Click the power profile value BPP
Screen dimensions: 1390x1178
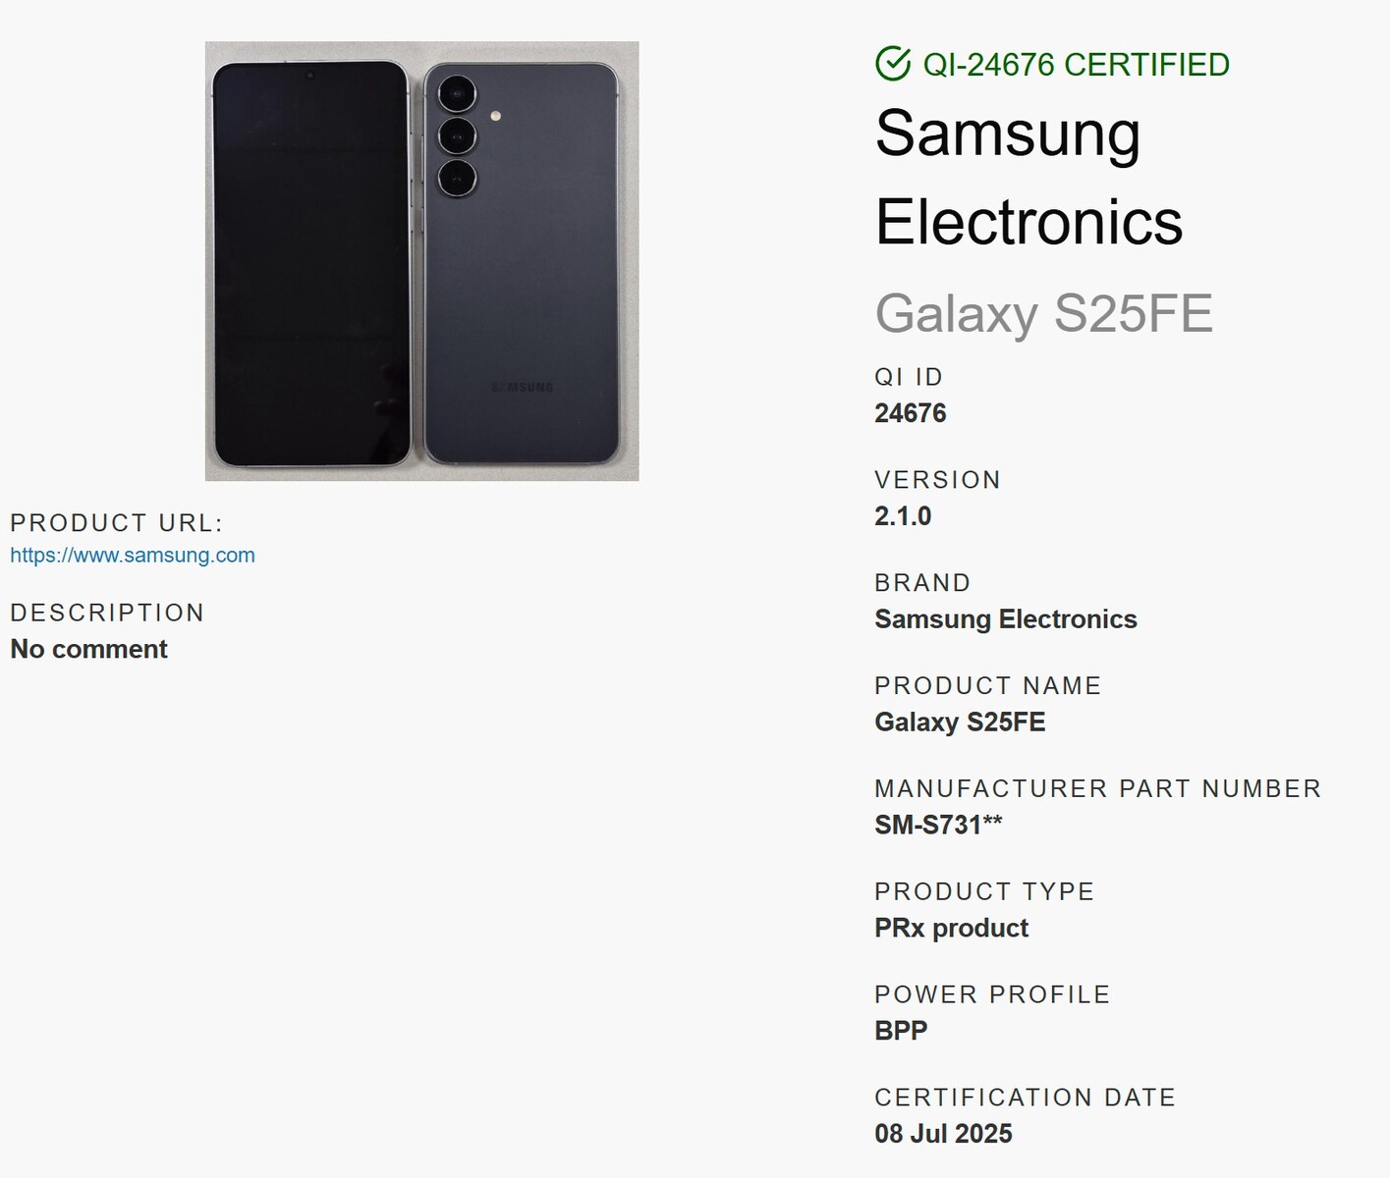901,1031
